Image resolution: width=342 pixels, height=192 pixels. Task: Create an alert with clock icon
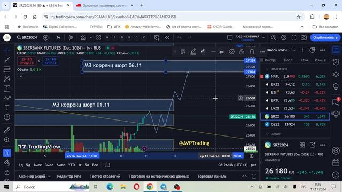click(x=157, y=38)
